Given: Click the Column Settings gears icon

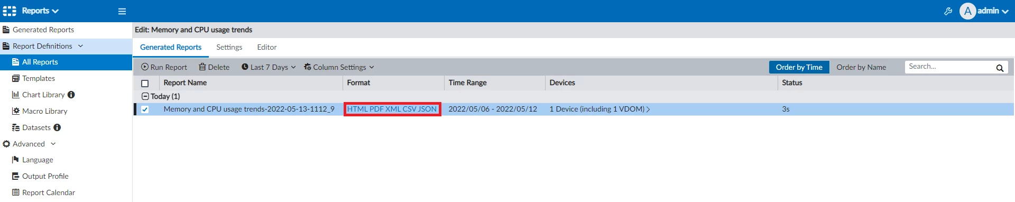Looking at the screenshot, I should coord(307,67).
